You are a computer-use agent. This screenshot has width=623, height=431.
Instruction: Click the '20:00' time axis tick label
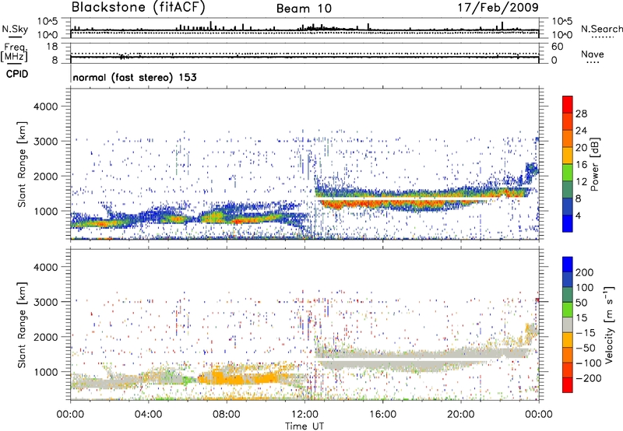coord(461,415)
